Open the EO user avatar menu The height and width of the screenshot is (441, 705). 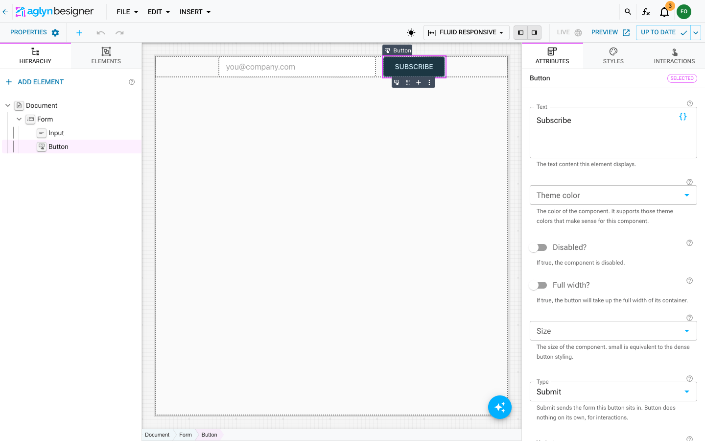(x=684, y=12)
